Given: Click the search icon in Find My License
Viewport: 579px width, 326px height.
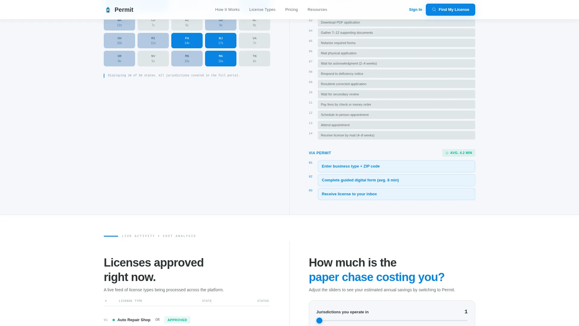Looking at the screenshot, I should [434, 10].
